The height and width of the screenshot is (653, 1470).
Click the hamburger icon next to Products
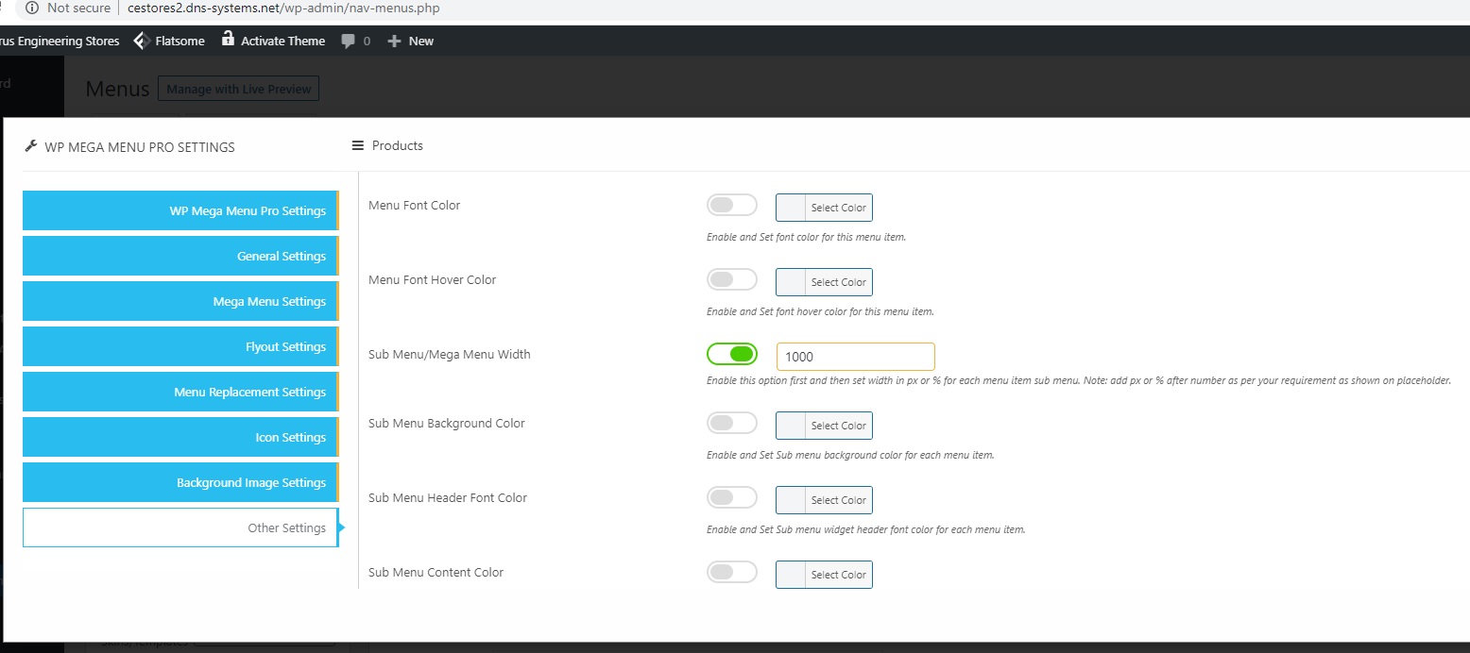coord(358,145)
